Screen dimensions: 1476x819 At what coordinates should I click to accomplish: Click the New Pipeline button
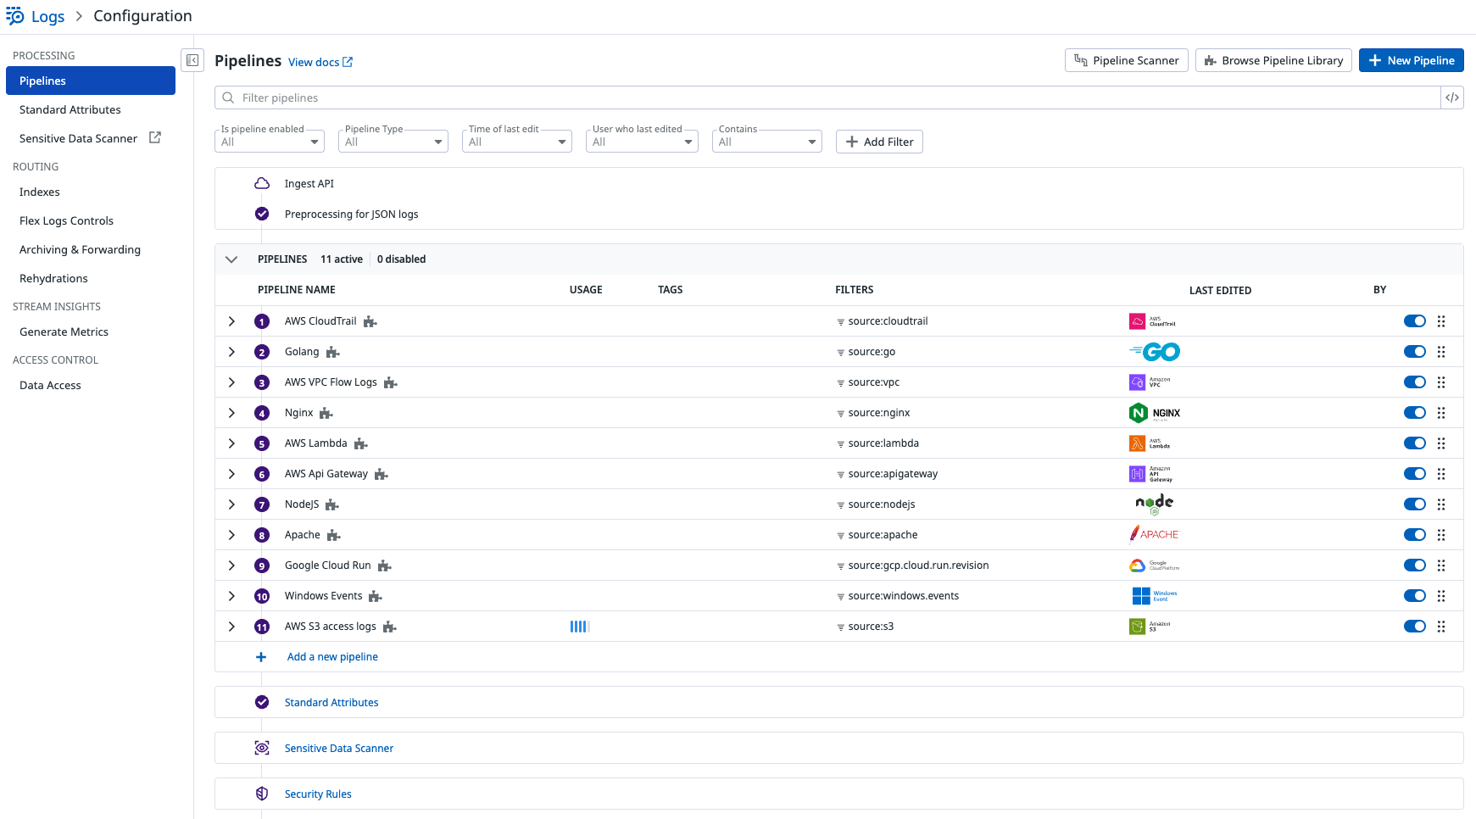click(x=1411, y=60)
